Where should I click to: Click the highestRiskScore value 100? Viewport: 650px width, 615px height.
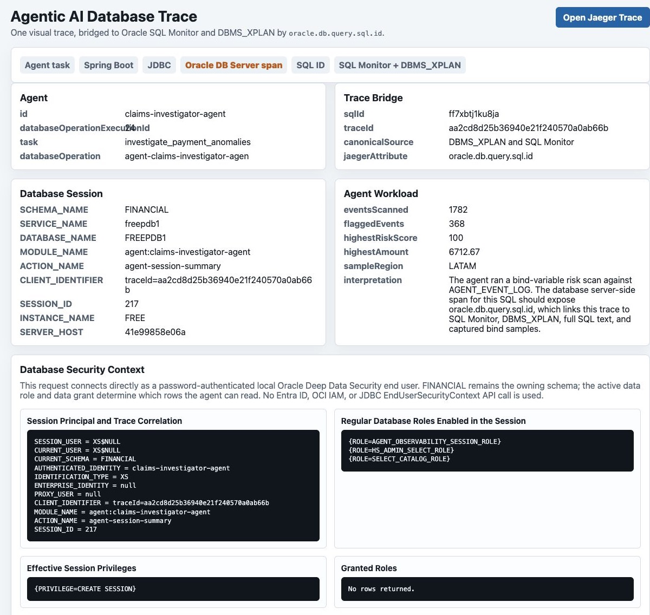456,238
